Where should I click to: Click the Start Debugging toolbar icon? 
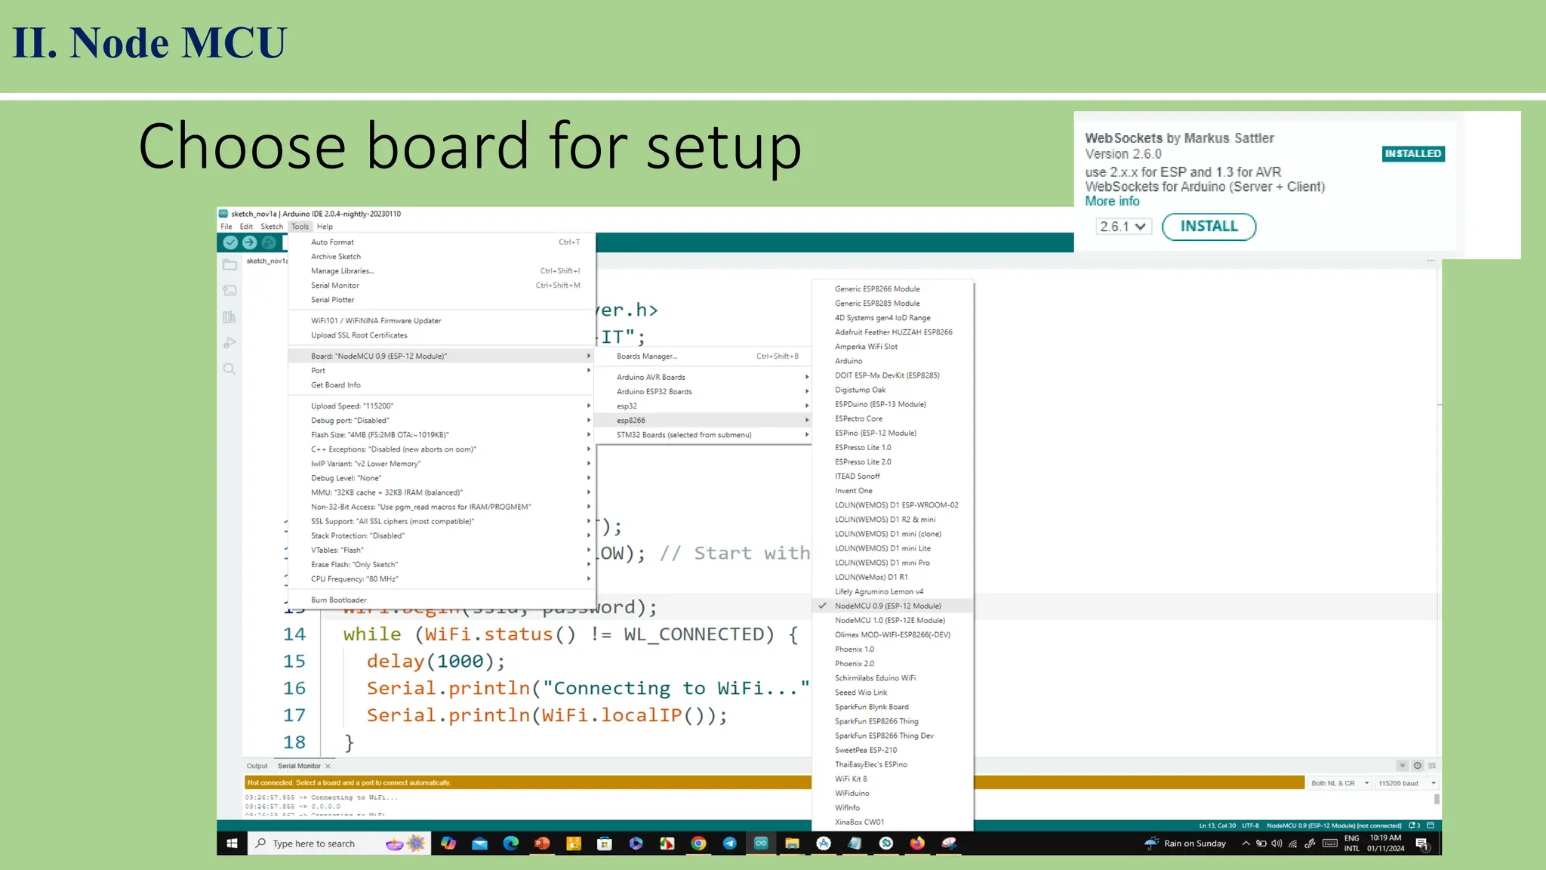click(x=268, y=242)
